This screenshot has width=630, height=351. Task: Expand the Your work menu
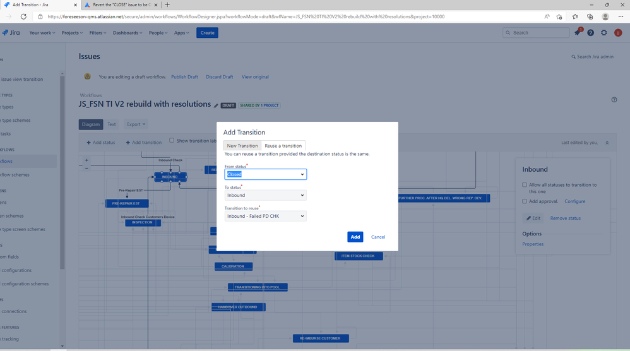tap(42, 33)
